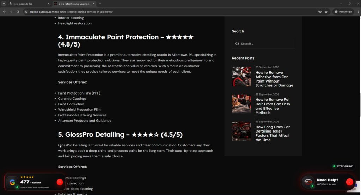The image size is (361, 195).
Task: Click the Services Offered label under Immaculate
Action: tap(73, 82)
